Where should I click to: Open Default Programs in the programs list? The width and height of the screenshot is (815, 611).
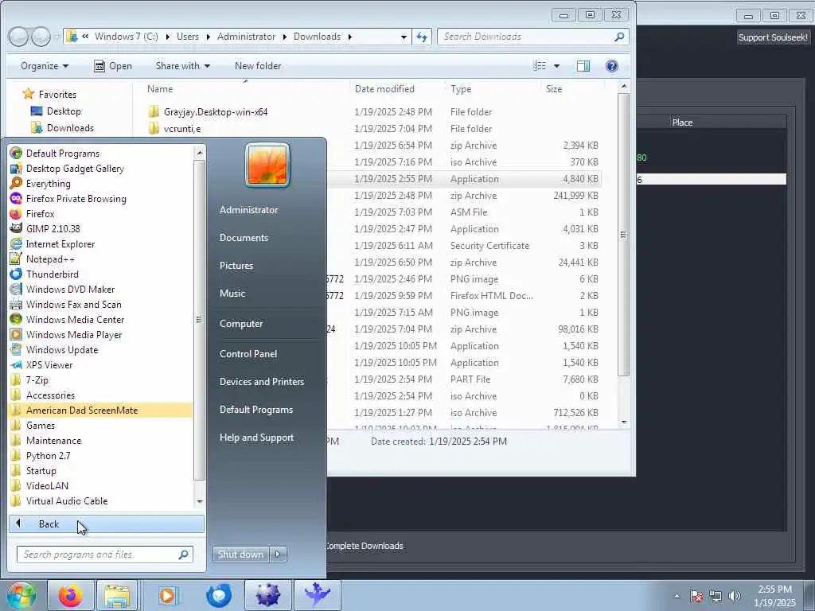point(62,154)
